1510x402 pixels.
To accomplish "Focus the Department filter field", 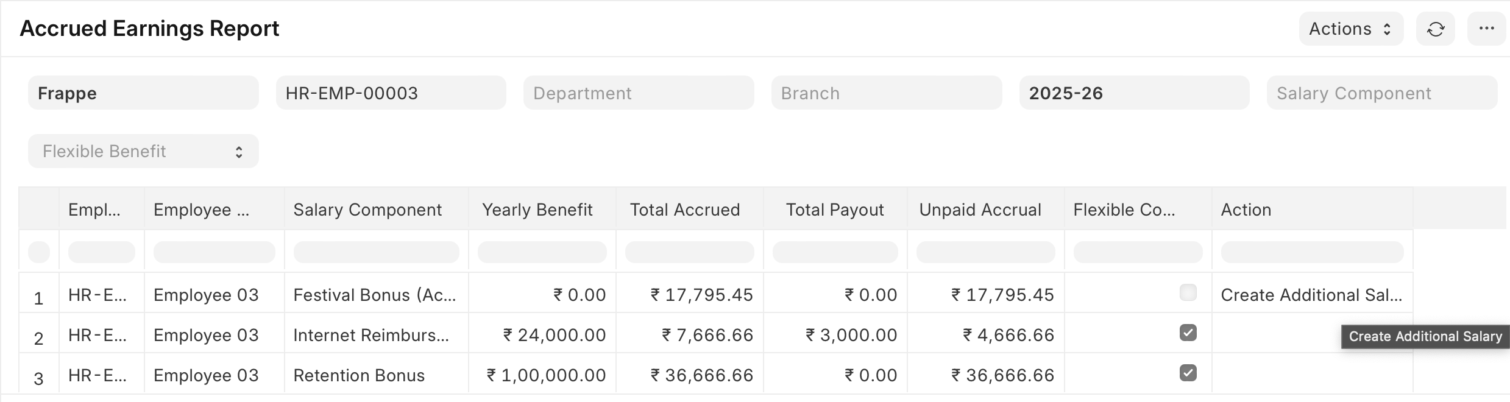I will click(638, 93).
